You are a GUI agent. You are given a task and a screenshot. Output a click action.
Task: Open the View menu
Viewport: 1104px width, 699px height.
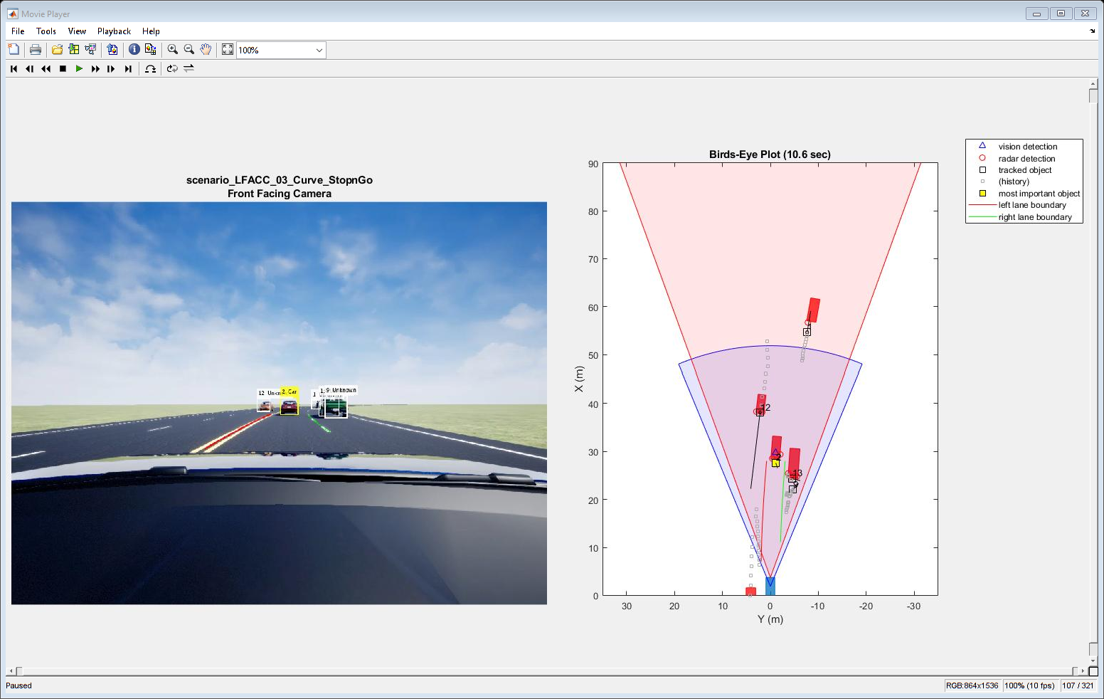tap(77, 31)
